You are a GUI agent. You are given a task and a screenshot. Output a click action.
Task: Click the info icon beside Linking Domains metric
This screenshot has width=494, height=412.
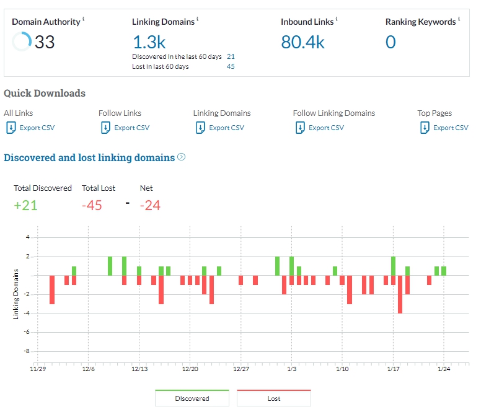click(x=197, y=19)
